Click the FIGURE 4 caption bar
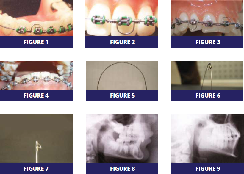This screenshot has width=244, height=174. point(36,96)
